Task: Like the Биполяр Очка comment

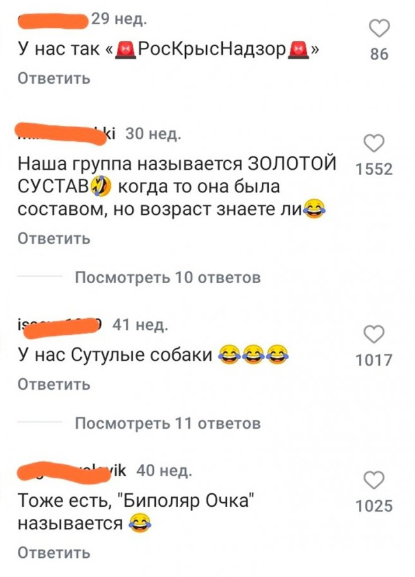Action: [374, 479]
